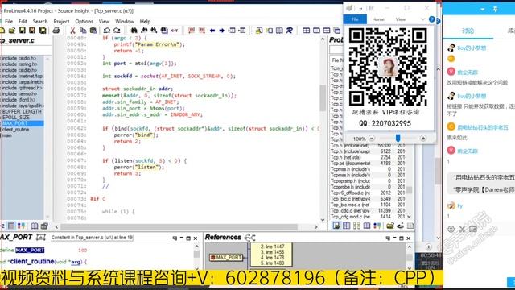Viewport: 515px width, 290px height.
Task: Click the first window tiling layout icon
Action: 306,31
